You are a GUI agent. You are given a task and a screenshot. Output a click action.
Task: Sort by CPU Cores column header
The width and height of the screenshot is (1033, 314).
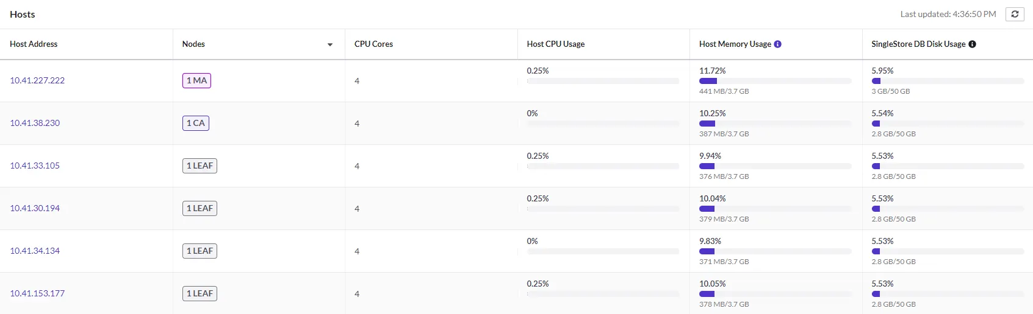tap(373, 44)
